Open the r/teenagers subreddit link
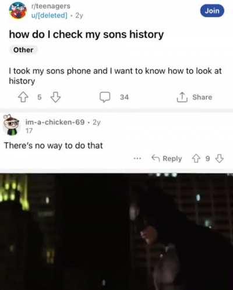The width and height of the screenshot is (233, 290). point(51,6)
